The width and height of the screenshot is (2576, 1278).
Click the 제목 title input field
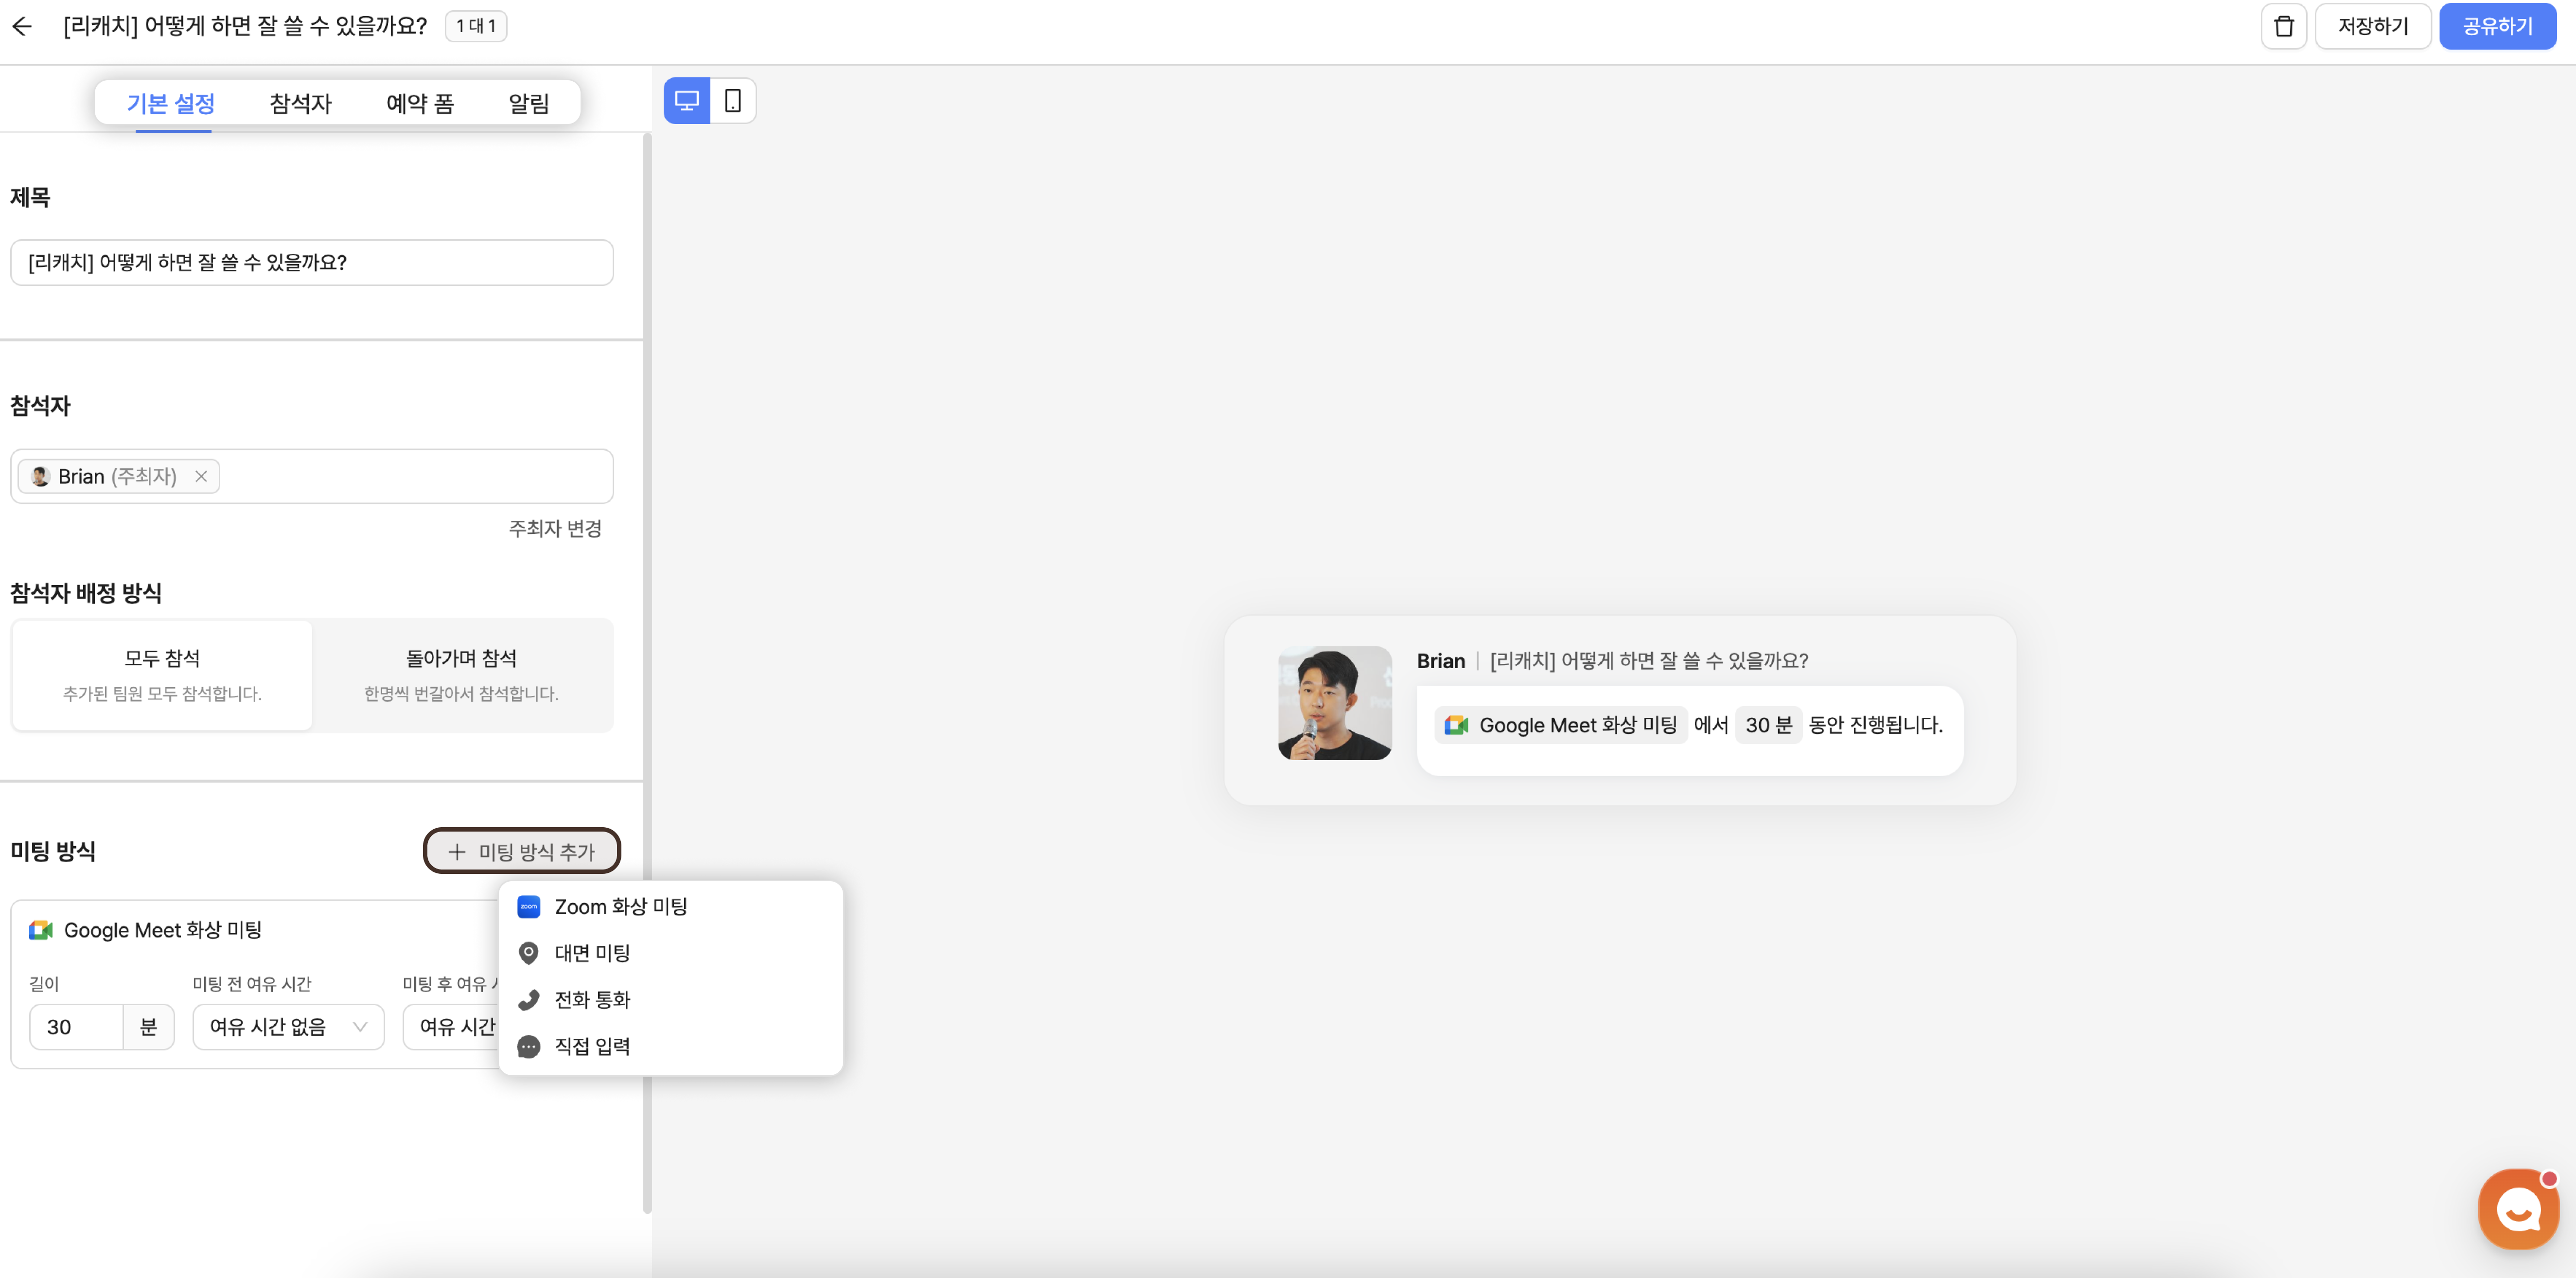(311, 262)
